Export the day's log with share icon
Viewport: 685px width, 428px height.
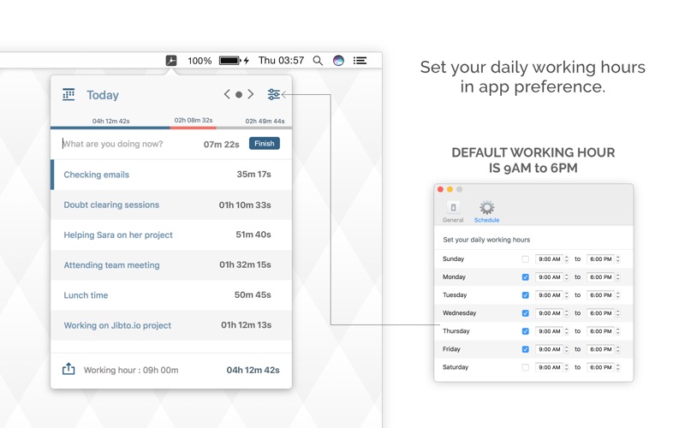[68, 369]
